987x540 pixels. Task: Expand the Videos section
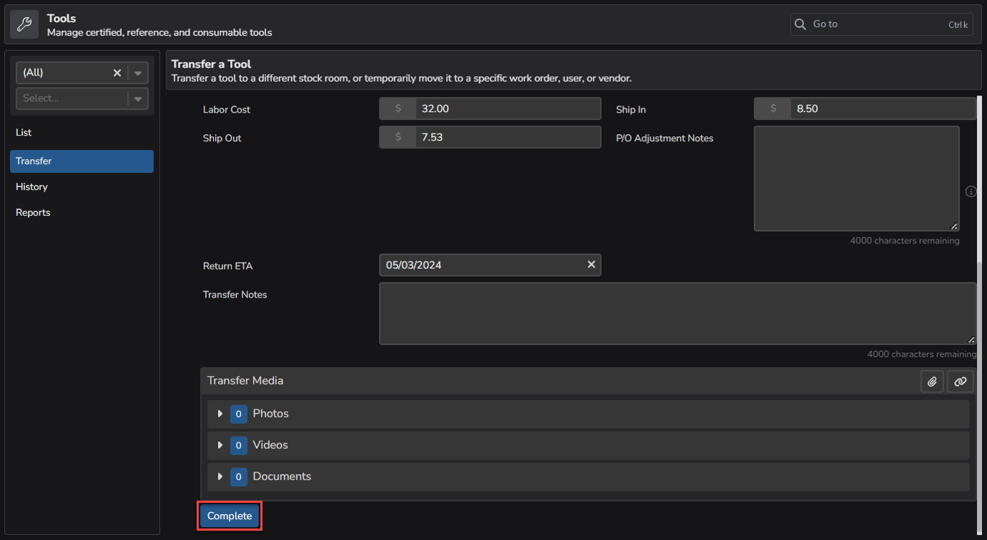[x=220, y=445]
